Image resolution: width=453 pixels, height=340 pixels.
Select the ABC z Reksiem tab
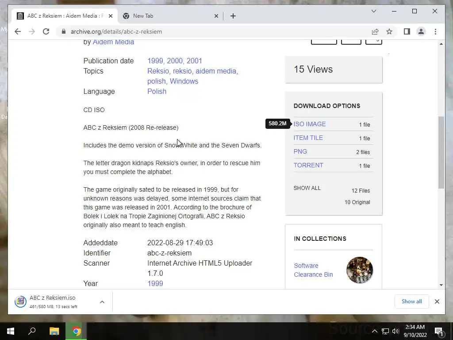[x=65, y=16]
